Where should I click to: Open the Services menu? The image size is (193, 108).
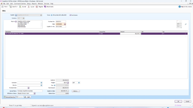pos(46,4)
